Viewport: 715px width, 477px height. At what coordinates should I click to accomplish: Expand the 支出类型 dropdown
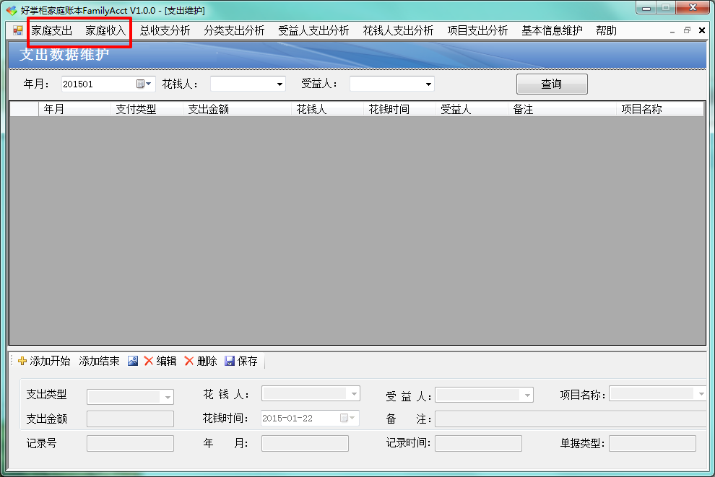tap(168, 398)
